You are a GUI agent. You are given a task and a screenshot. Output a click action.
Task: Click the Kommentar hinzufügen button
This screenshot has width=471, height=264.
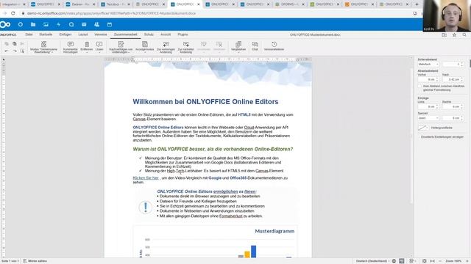(71, 47)
